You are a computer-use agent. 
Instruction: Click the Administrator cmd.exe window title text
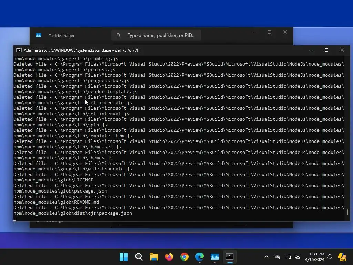click(x=81, y=50)
